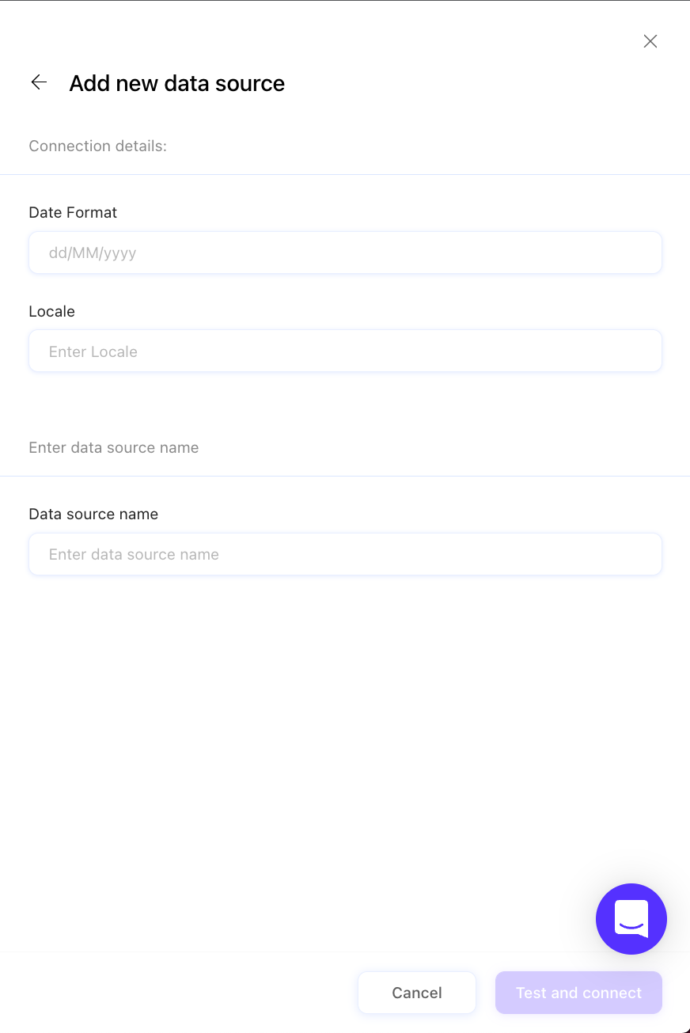Screen dimensions: 690x1033
Task: Click the "Locale" field label
Action: coord(51,311)
